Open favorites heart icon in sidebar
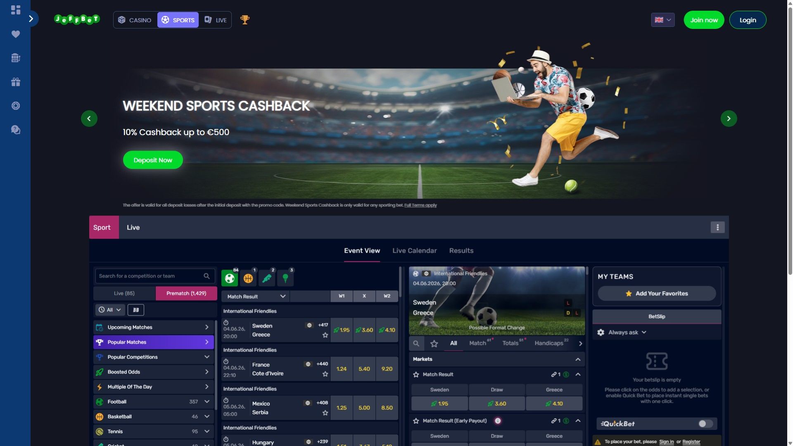Viewport: 793px width, 446px height. (x=16, y=34)
